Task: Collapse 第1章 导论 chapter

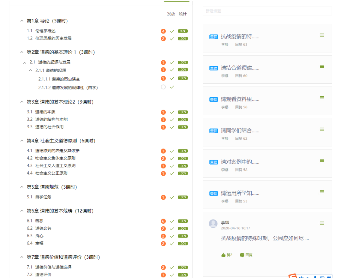Action: click(x=22, y=21)
